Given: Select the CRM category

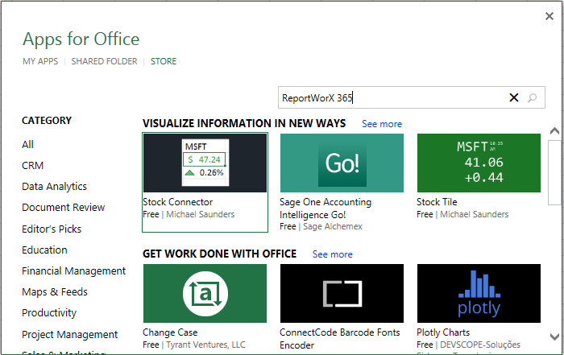Looking at the screenshot, I should [33, 166].
